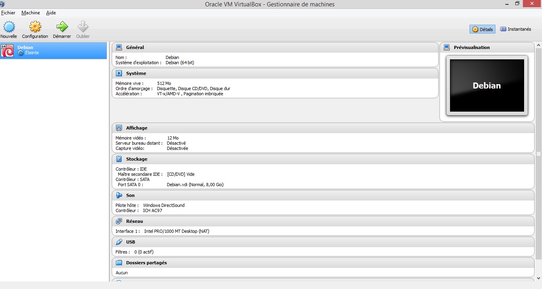Open Général settings via header link
This screenshot has height=289, width=542.
point(135,47)
